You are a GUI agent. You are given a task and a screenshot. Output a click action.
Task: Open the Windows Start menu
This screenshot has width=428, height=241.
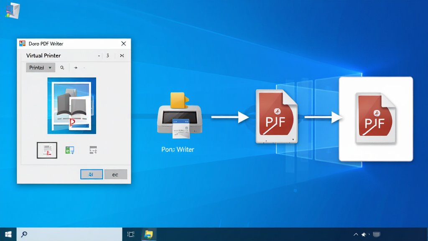point(8,234)
